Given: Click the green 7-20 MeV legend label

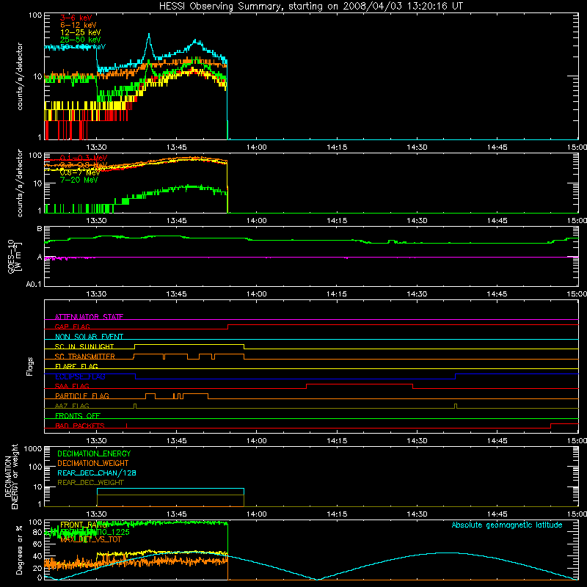Looking at the screenshot, I should click(79, 180).
